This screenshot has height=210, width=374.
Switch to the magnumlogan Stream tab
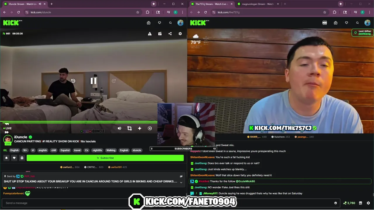pos(258,4)
